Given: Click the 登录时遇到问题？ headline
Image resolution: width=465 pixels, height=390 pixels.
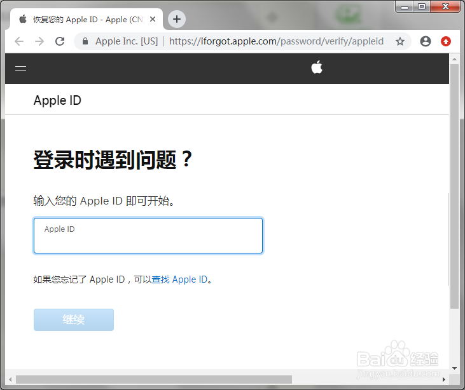Looking at the screenshot, I should (x=113, y=160).
